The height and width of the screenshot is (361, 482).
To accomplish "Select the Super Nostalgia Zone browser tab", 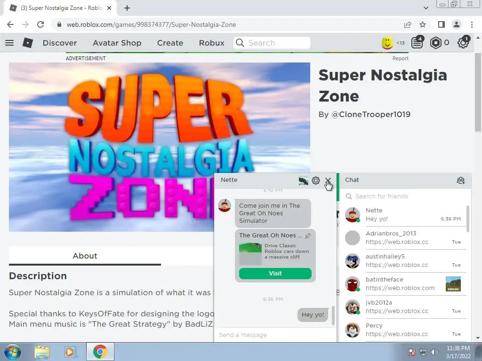I will point(60,8).
